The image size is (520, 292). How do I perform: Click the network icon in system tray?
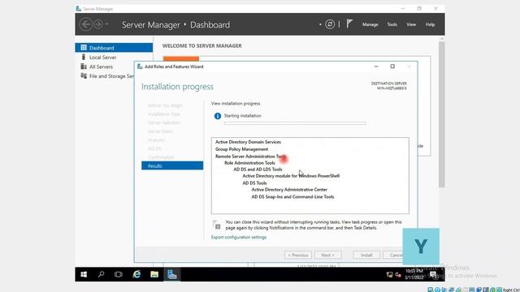390,275
